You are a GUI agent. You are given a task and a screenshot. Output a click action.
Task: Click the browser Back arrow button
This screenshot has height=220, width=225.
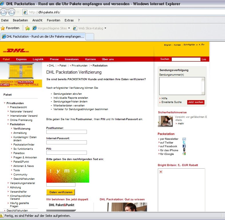point(4,12)
